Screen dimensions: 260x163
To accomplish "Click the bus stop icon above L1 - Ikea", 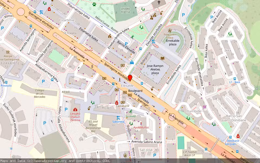I will (x=235, y=79).
